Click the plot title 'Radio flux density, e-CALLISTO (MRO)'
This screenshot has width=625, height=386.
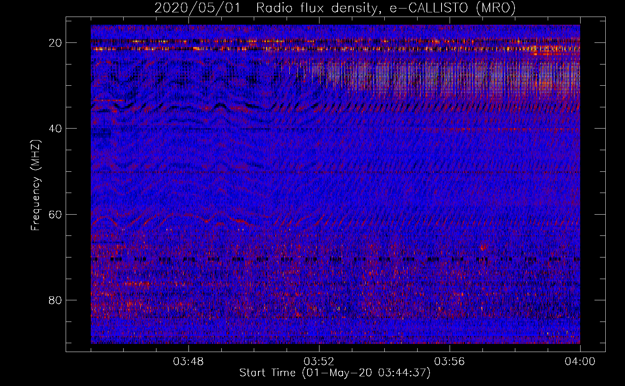386,8
